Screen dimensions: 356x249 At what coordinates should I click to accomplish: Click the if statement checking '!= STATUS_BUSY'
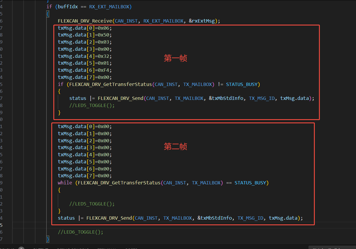[x=159, y=84]
